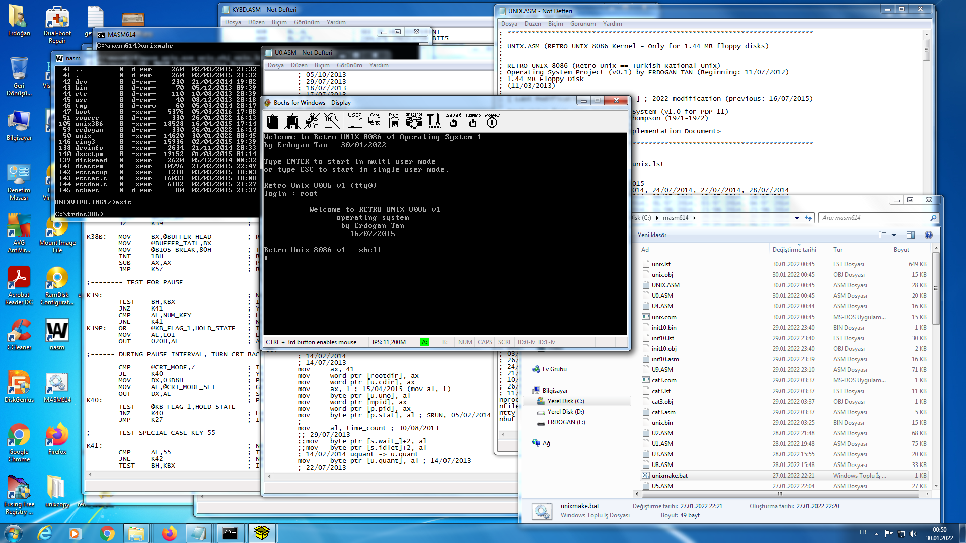The height and width of the screenshot is (543, 966).
Task: Open Dosya menu in U0.ASM Notepad
Action: pyautogui.click(x=276, y=65)
